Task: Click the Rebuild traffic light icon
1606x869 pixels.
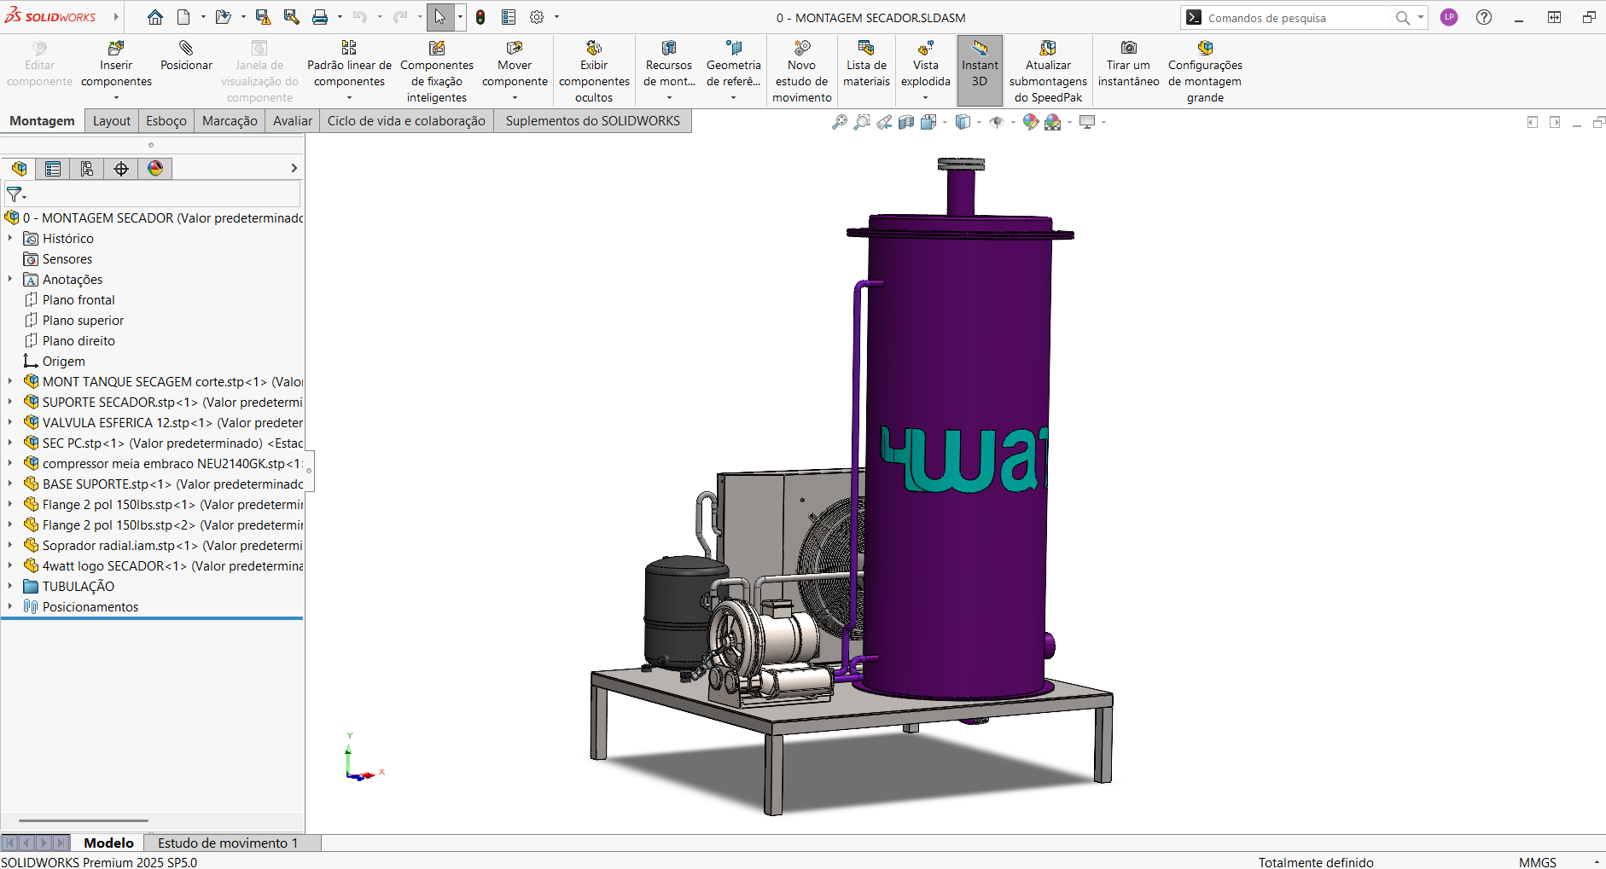Action: click(480, 17)
